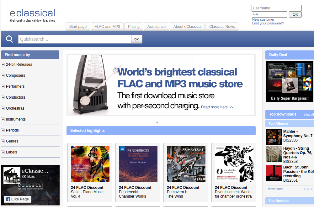Open Bach St John Passion cover thumbnail
Image resolution: width=314 pixels, height=207 pixels.
pyautogui.click(x=274, y=173)
